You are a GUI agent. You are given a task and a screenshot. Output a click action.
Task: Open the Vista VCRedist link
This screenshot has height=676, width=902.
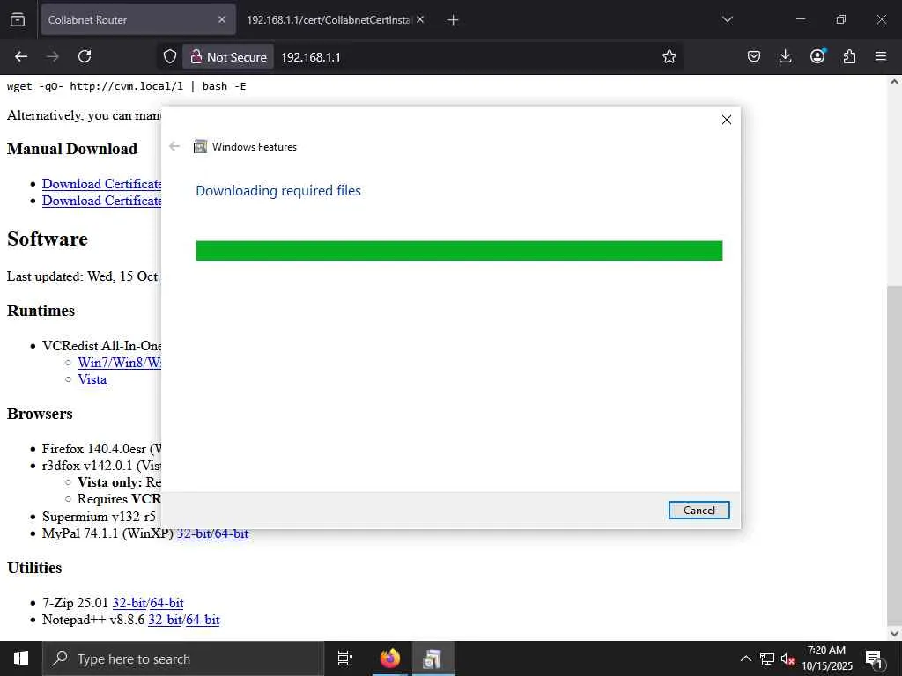tap(92, 379)
